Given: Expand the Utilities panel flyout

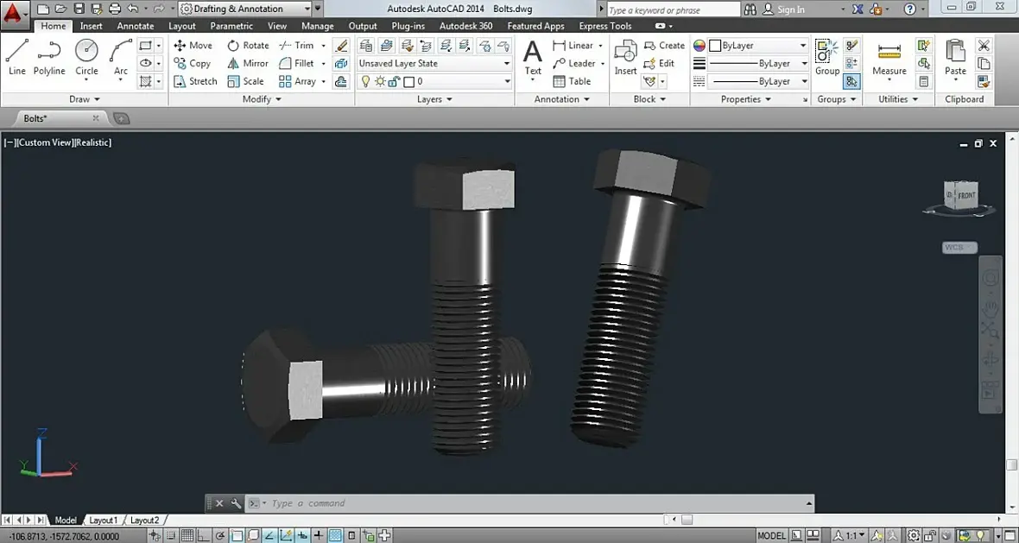Looking at the screenshot, I should pos(898,99).
